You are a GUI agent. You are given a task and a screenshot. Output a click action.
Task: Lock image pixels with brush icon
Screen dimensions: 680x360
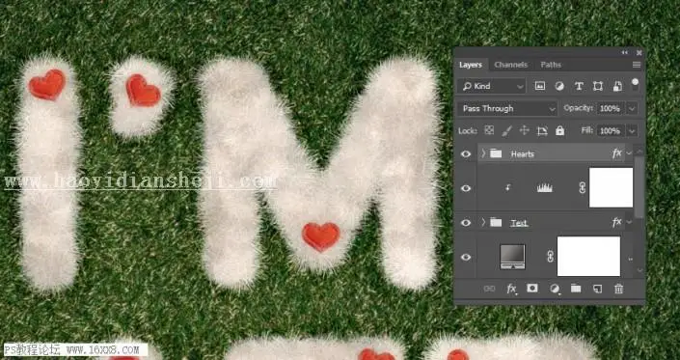click(x=506, y=130)
